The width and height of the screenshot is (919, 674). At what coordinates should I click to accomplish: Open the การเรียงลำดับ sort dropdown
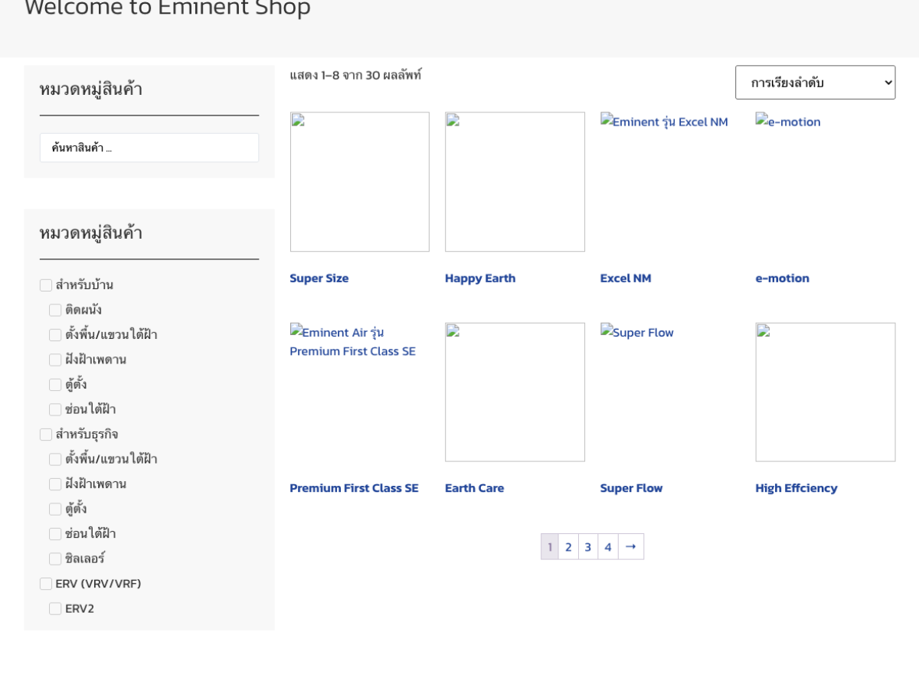[x=815, y=83]
